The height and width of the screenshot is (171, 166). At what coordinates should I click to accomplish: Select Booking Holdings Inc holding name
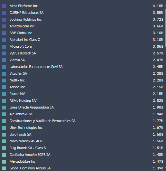point(25,19)
